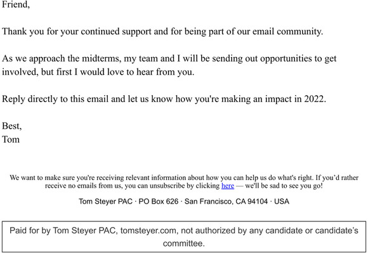
Task: Click "we'll be sad to see you go!" text
Action: point(284,186)
